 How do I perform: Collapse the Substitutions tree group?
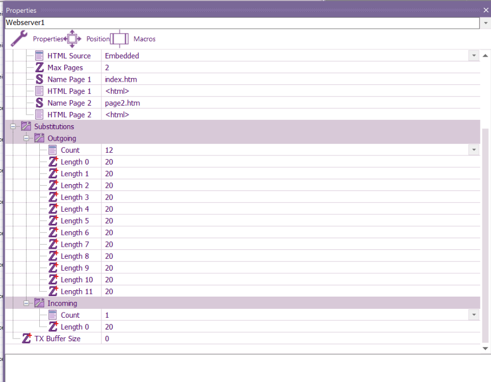tap(13, 127)
